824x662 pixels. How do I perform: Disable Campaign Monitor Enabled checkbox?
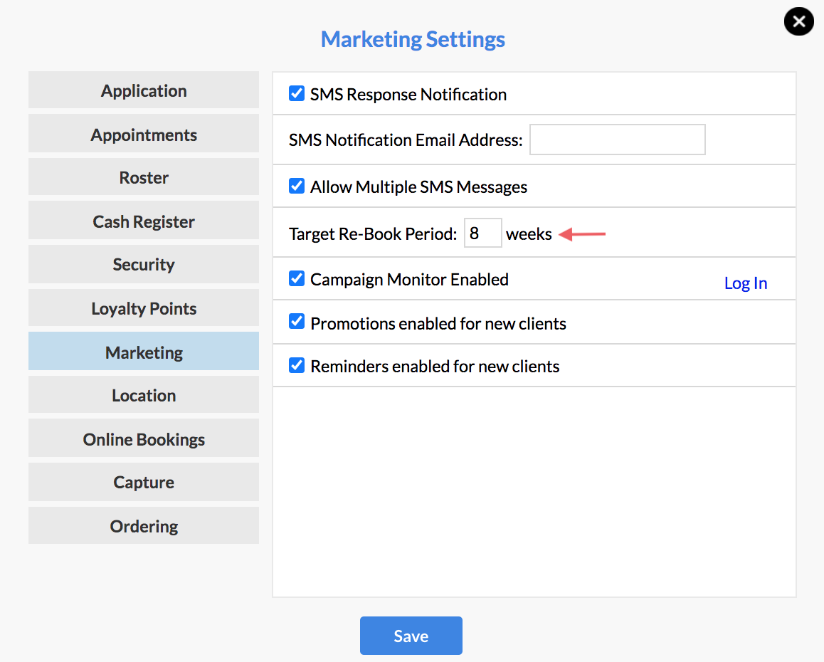tap(297, 279)
